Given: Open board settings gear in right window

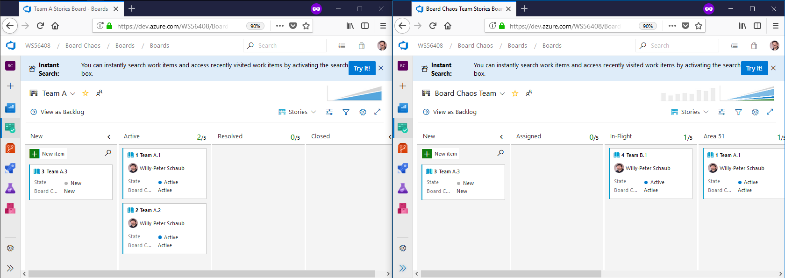Looking at the screenshot, I should [755, 112].
